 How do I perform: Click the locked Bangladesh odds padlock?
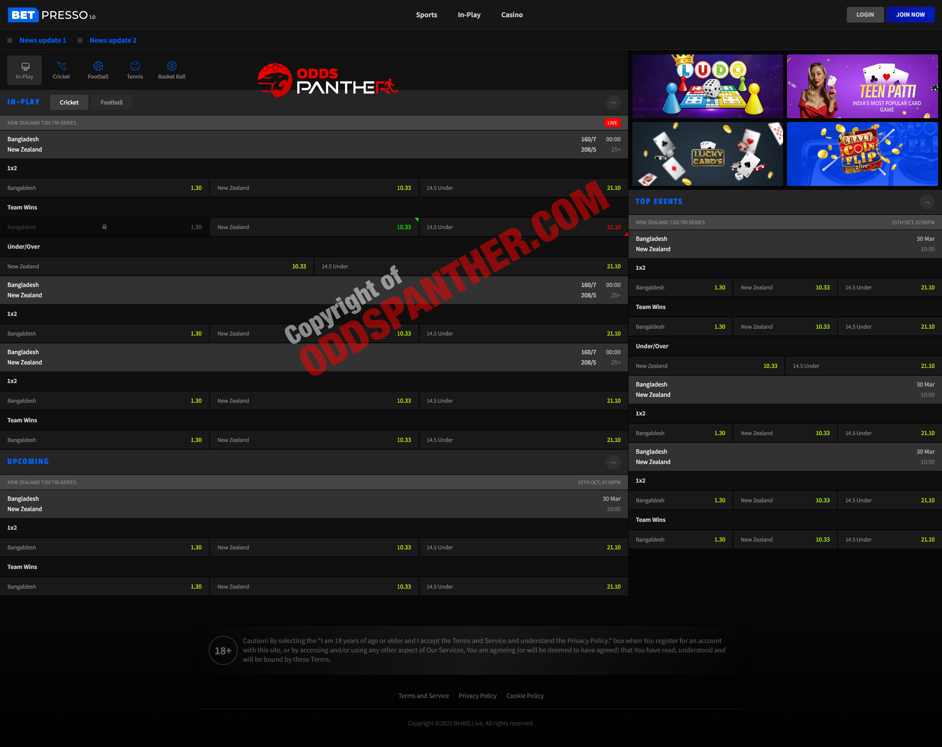point(105,227)
